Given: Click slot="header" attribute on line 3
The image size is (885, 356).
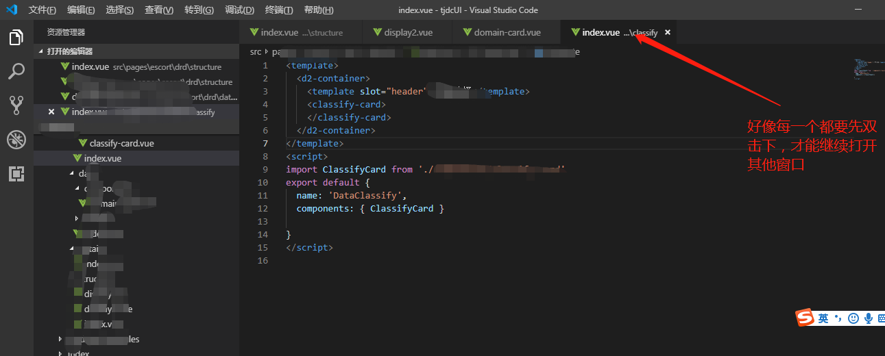Looking at the screenshot, I should [393, 92].
